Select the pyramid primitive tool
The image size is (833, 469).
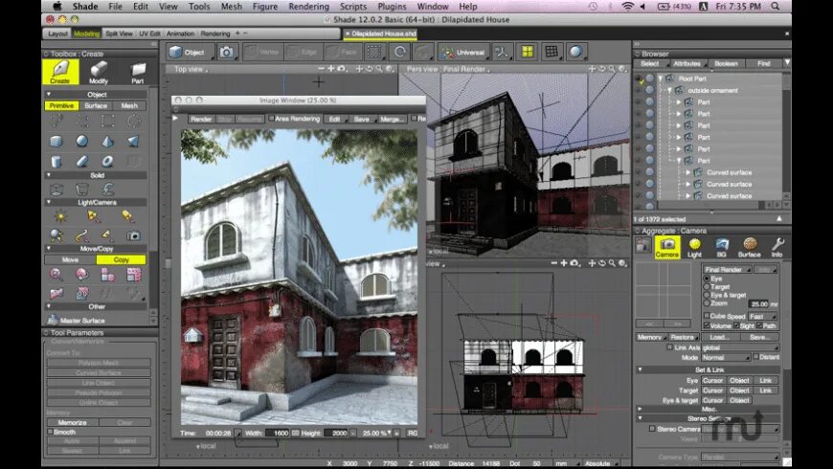(107, 142)
